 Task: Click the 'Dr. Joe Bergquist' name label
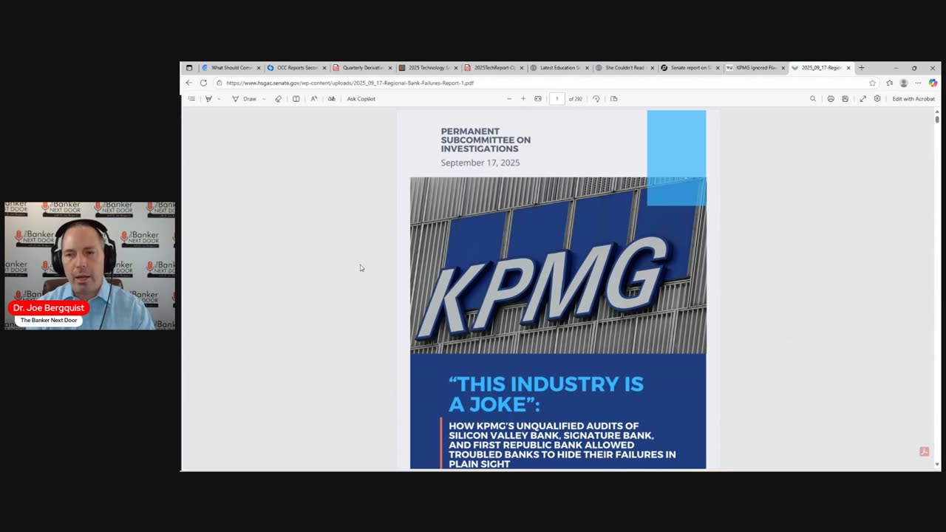click(49, 308)
